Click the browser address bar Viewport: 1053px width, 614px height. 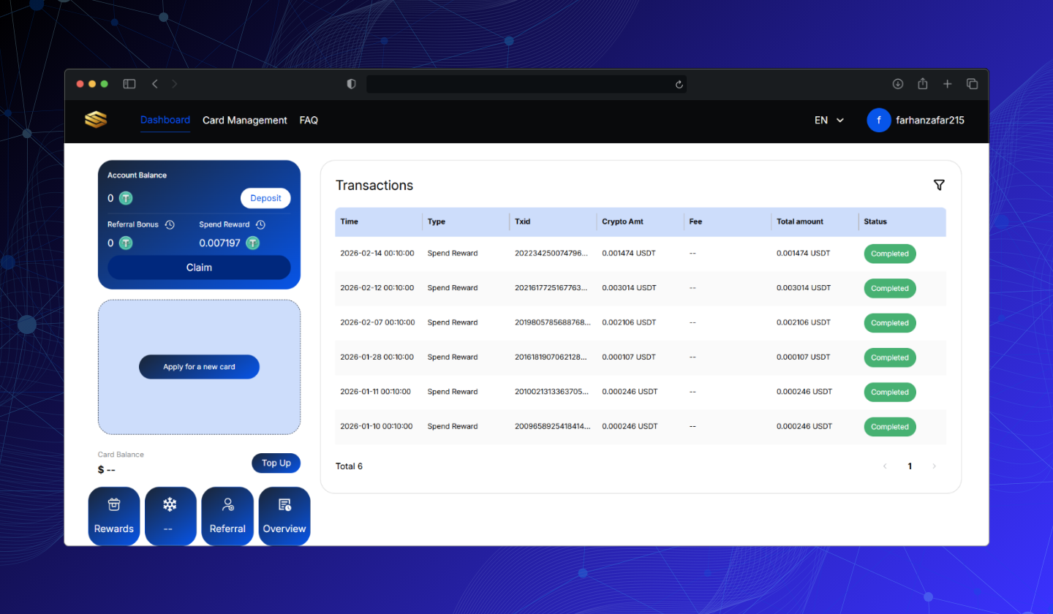[x=519, y=84]
